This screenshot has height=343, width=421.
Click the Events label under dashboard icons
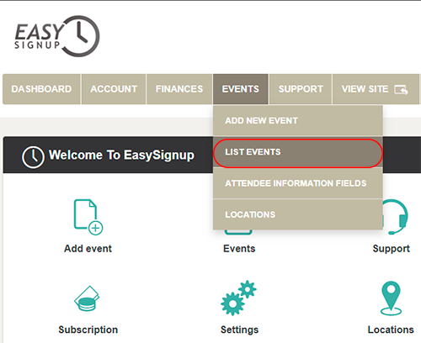239,249
